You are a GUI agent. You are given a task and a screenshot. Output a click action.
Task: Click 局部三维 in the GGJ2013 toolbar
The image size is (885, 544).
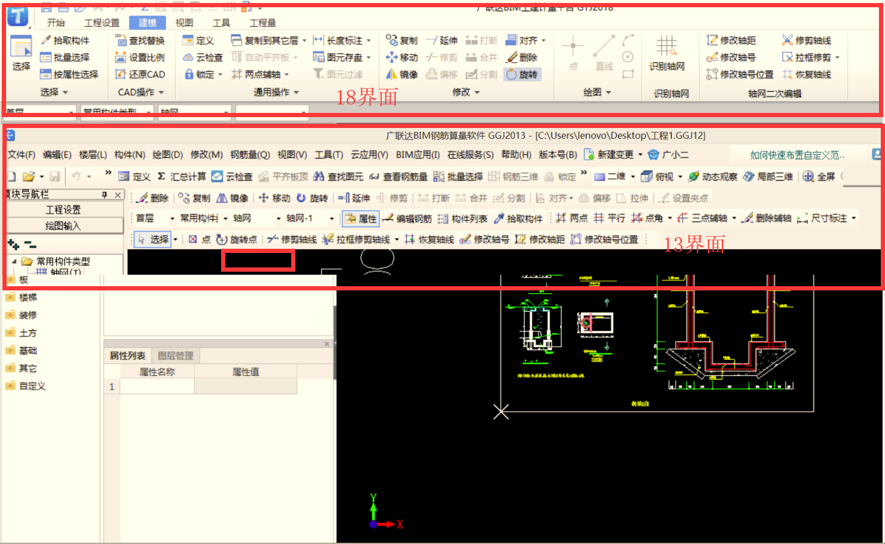[x=768, y=176]
